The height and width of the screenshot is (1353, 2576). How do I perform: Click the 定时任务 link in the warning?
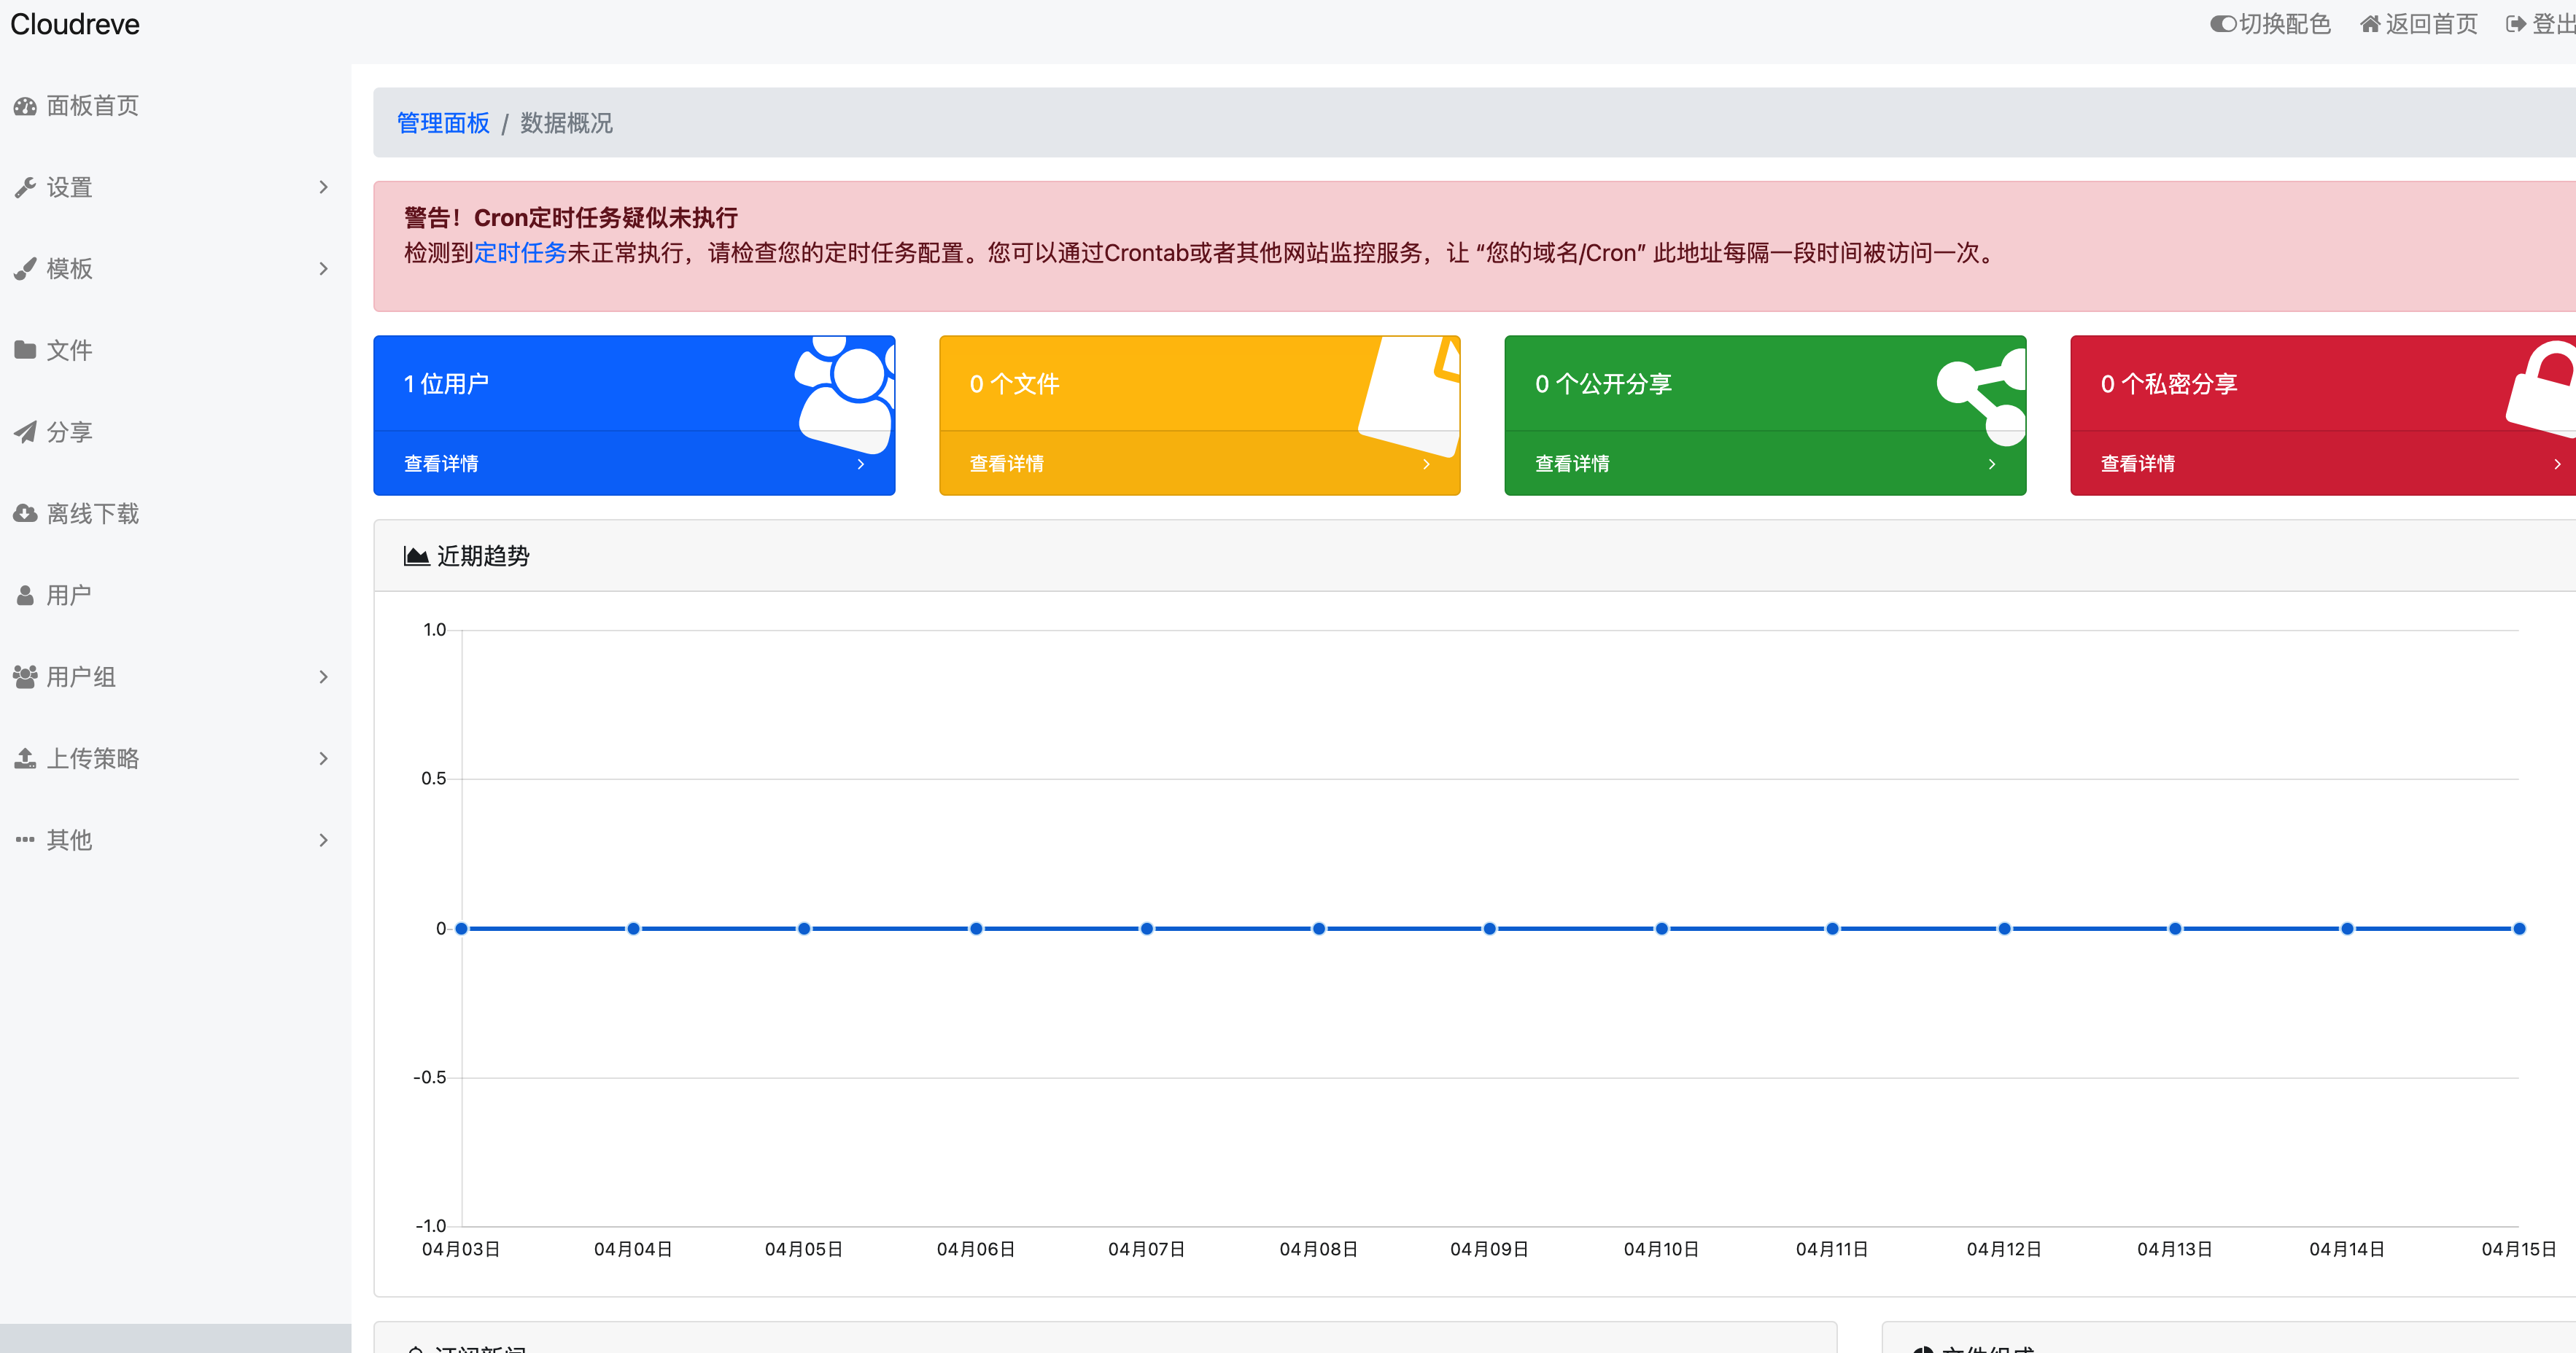pyautogui.click(x=520, y=253)
